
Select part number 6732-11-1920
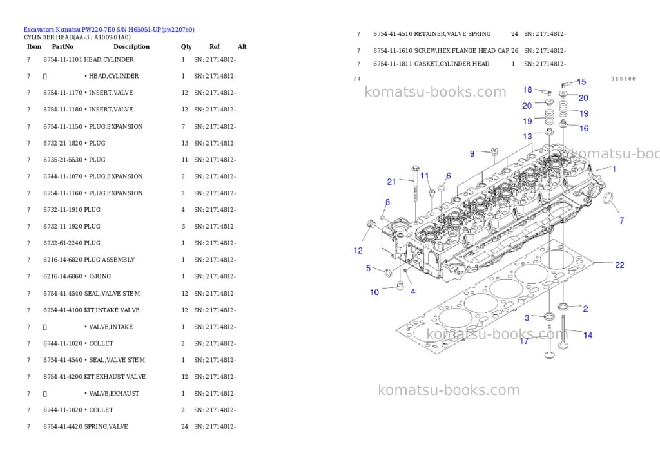tap(63, 226)
